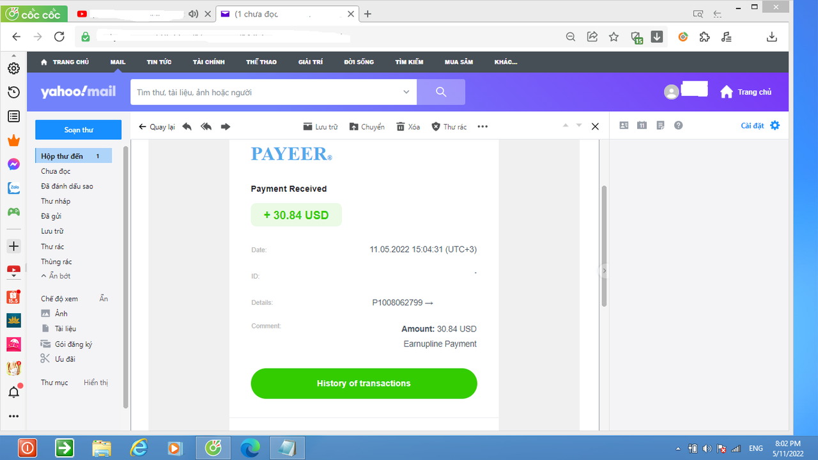
Task: Click the email pane vertical scrollbar
Action: click(604, 246)
